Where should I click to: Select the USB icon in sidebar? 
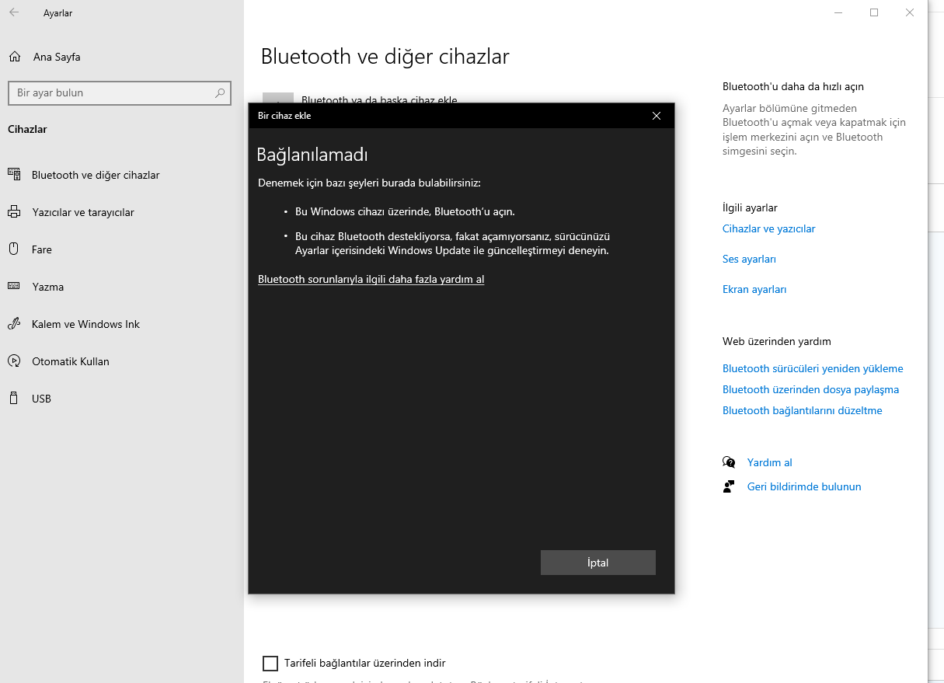(x=14, y=399)
